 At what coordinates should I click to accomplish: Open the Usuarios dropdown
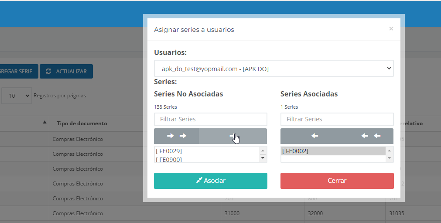(x=274, y=69)
